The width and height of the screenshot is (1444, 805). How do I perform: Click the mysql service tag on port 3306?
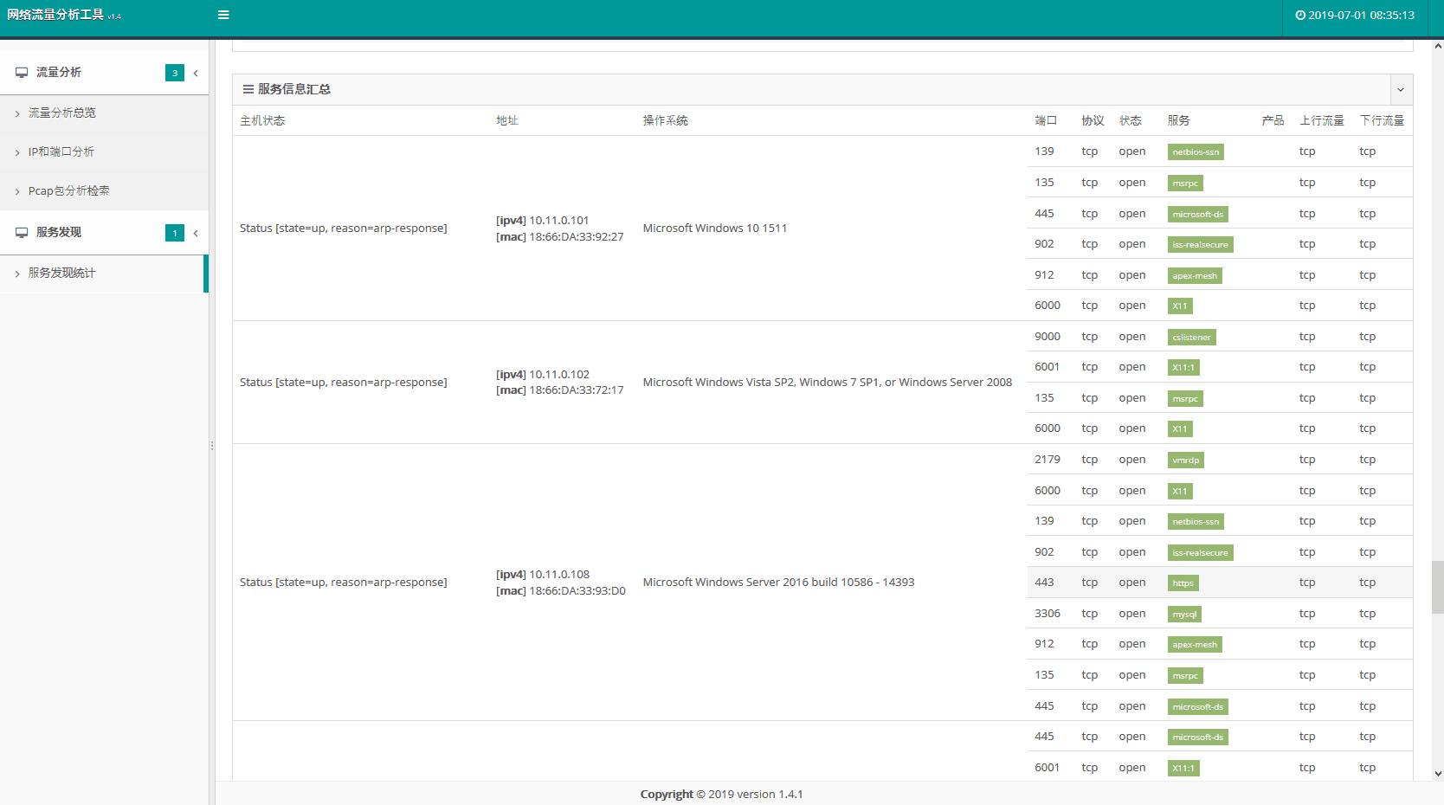(1184, 615)
